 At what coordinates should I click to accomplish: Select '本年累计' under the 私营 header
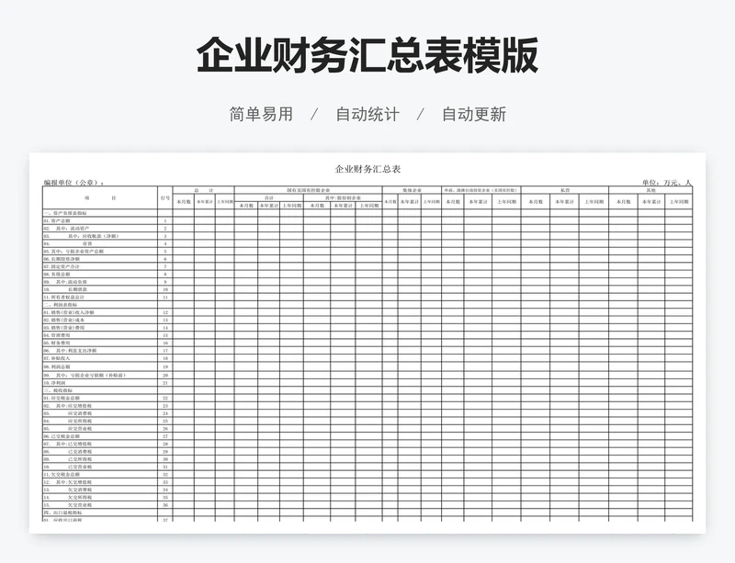click(x=564, y=201)
